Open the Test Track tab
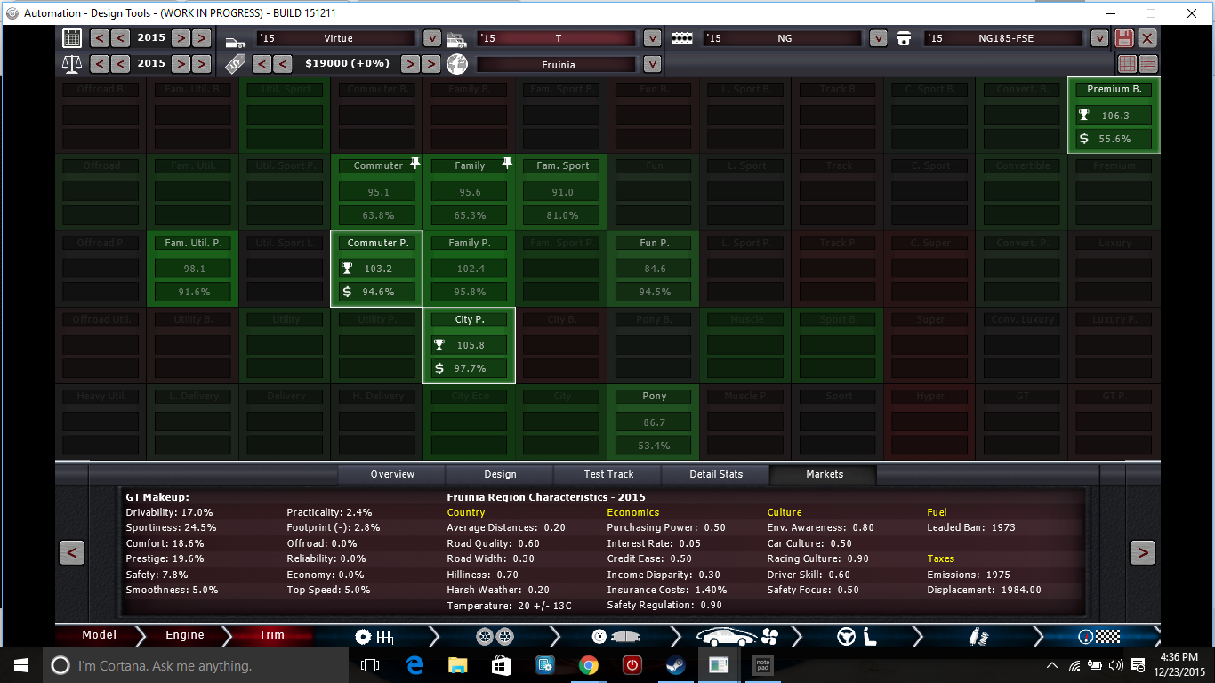Image resolution: width=1215 pixels, height=683 pixels. (x=608, y=474)
